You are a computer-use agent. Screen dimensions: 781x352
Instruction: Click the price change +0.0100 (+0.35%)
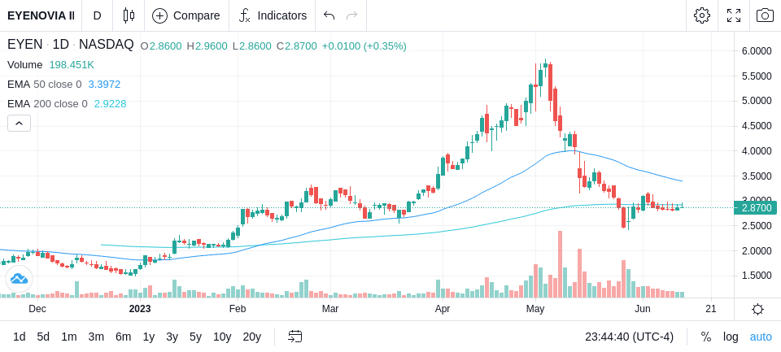point(364,46)
